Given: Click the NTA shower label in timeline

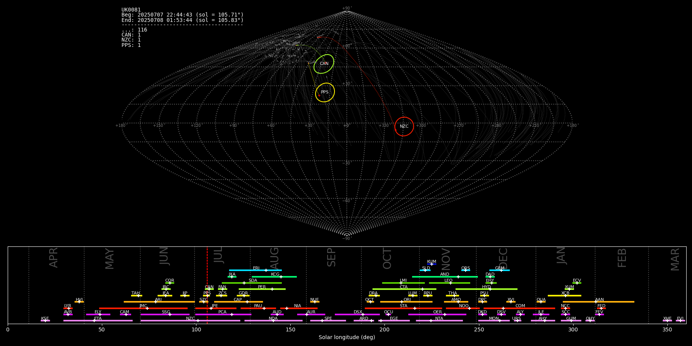Looking at the screenshot, I should tap(439, 319).
